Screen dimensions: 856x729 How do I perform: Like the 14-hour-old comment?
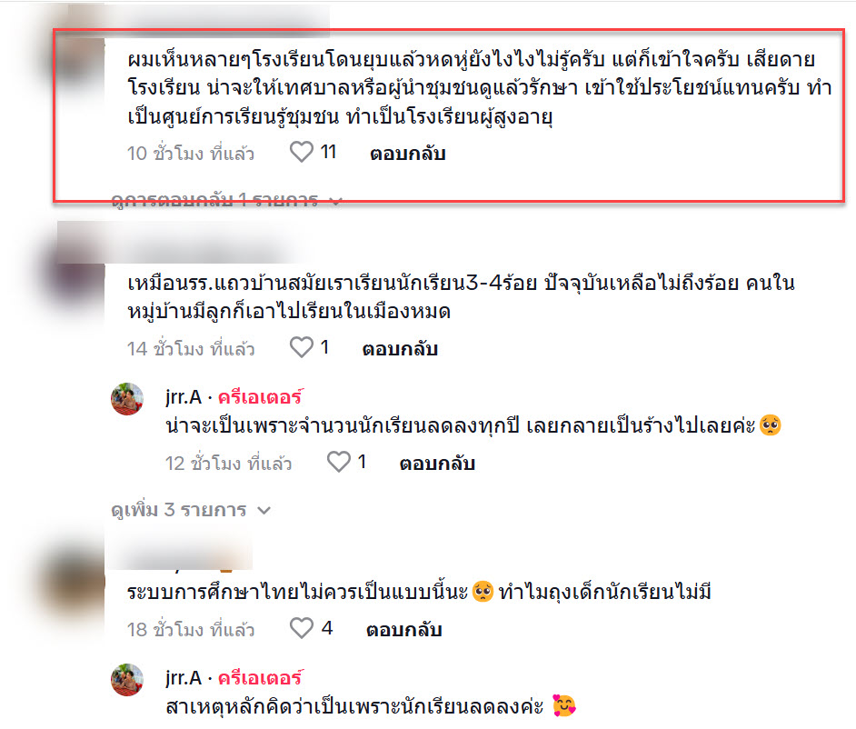302,347
